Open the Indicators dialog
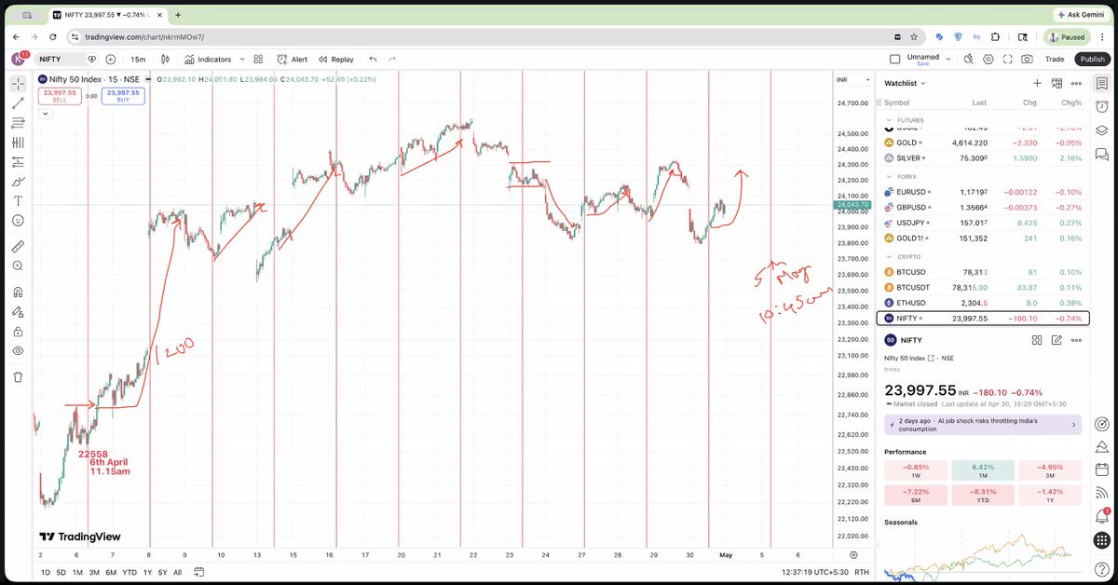The height and width of the screenshot is (585, 1118). point(207,59)
